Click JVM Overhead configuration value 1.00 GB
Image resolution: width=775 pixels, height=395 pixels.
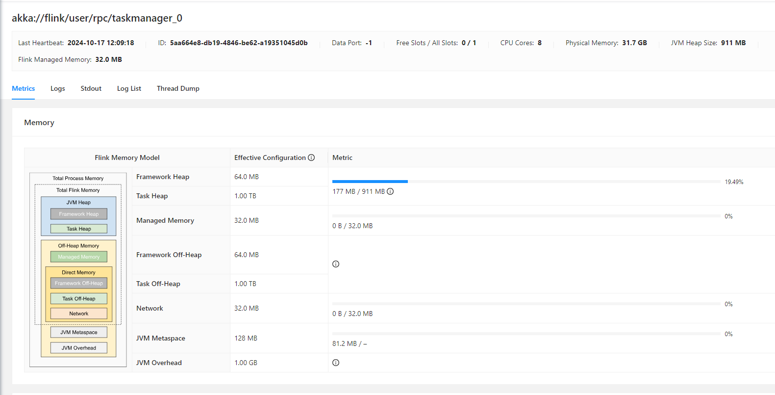[246, 363]
